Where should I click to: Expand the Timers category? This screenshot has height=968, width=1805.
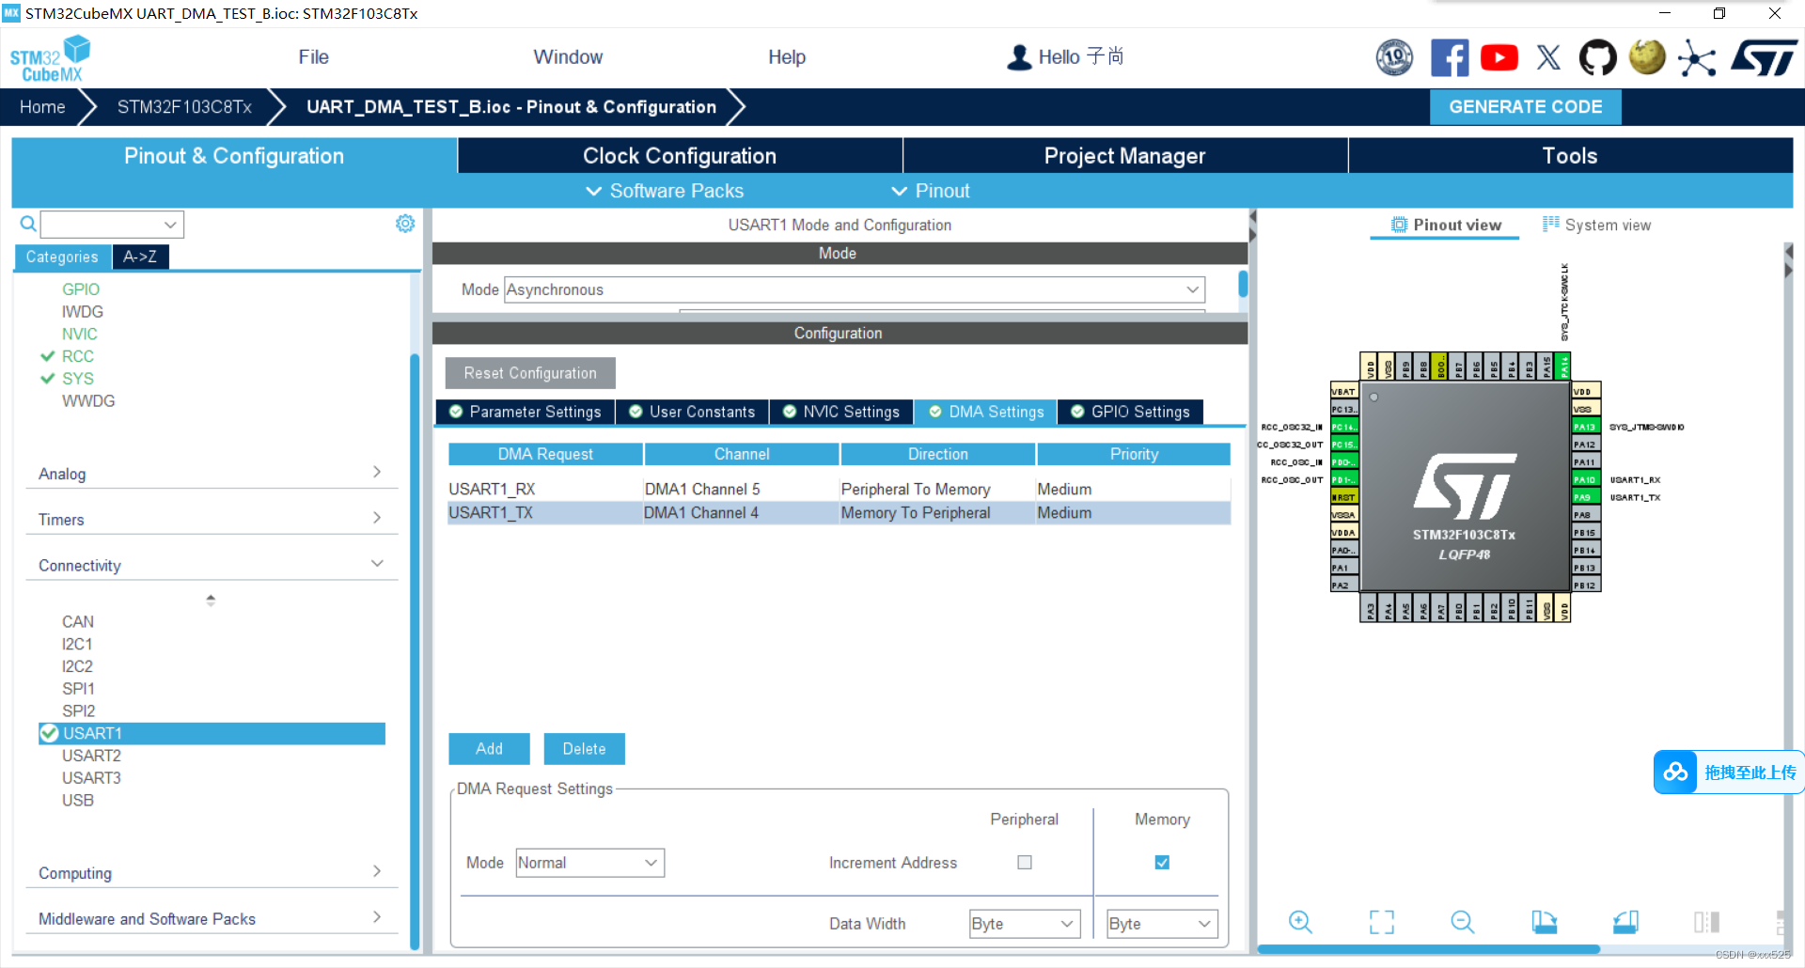[x=212, y=519]
